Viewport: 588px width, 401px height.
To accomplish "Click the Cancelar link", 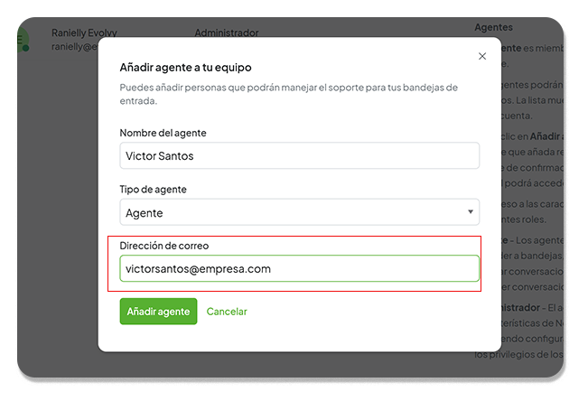I will pos(227,312).
